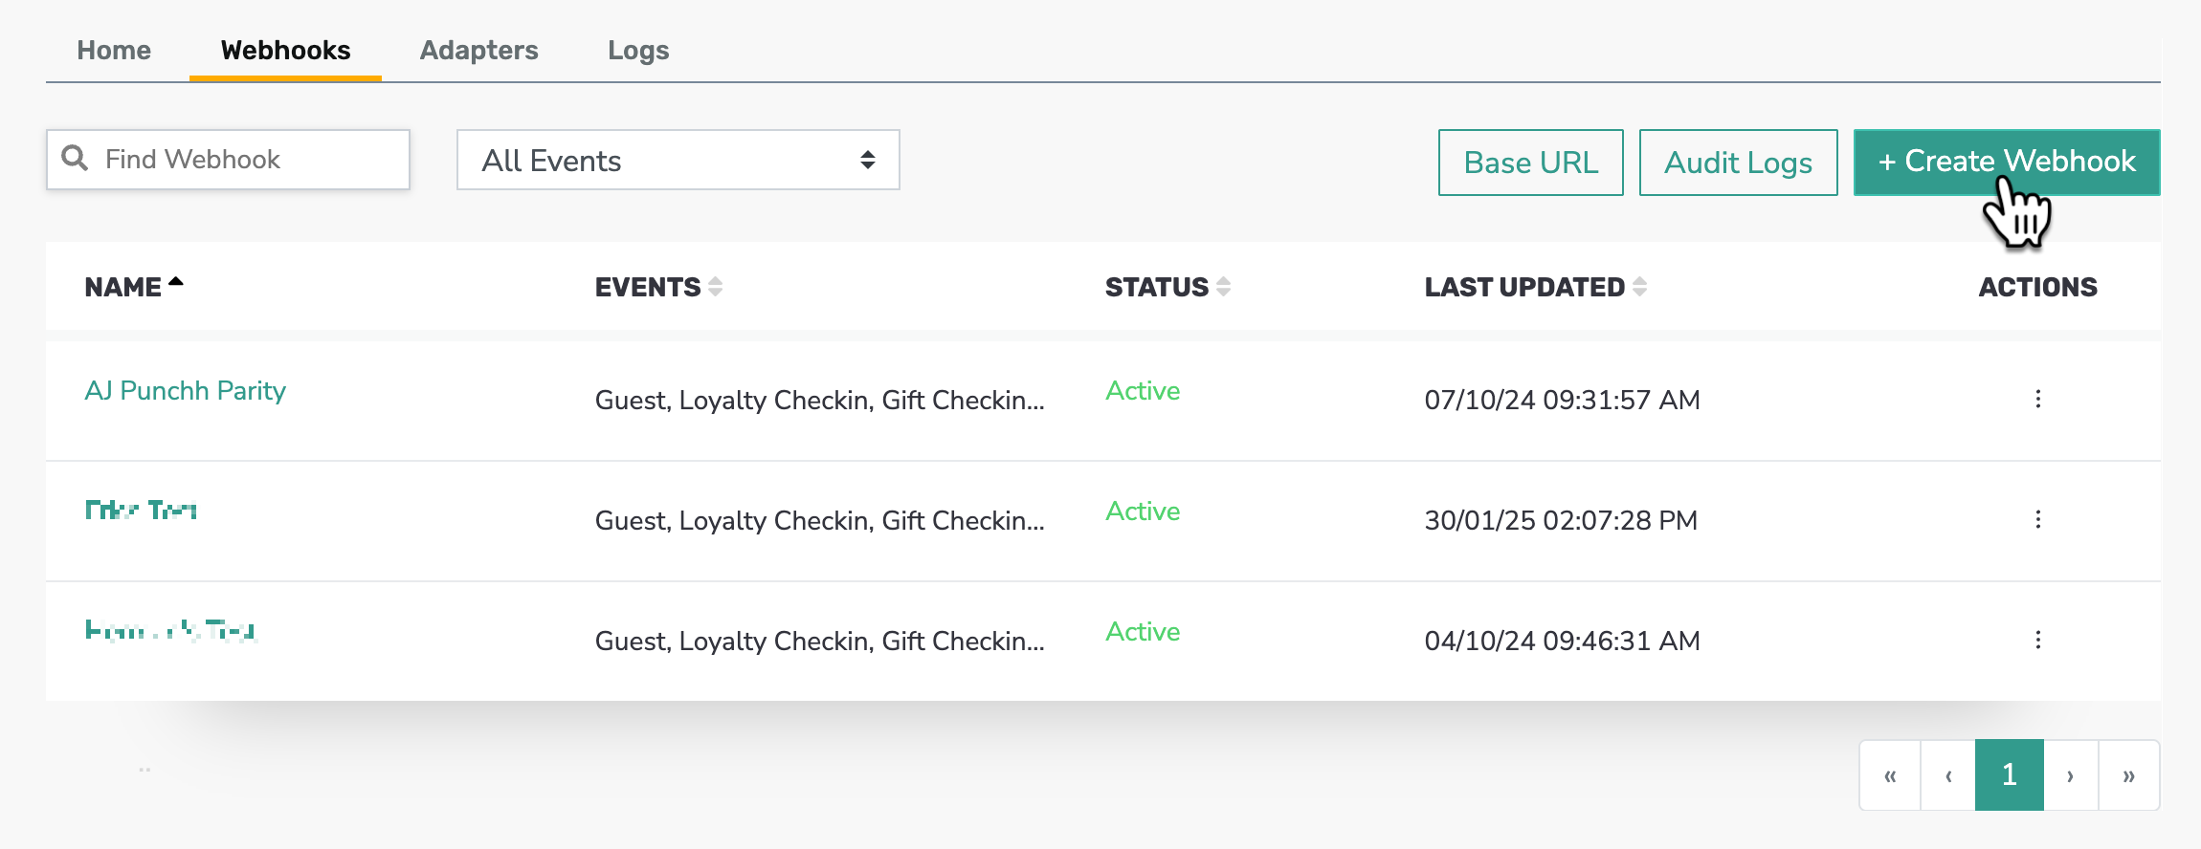Open actions menu for row updated 30/01/25
Viewport: 2201px width, 849px height.
(2037, 519)
